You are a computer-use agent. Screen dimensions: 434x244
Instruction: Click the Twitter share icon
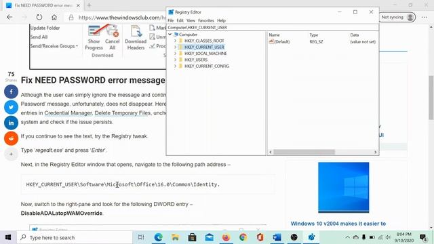point(11,107)
